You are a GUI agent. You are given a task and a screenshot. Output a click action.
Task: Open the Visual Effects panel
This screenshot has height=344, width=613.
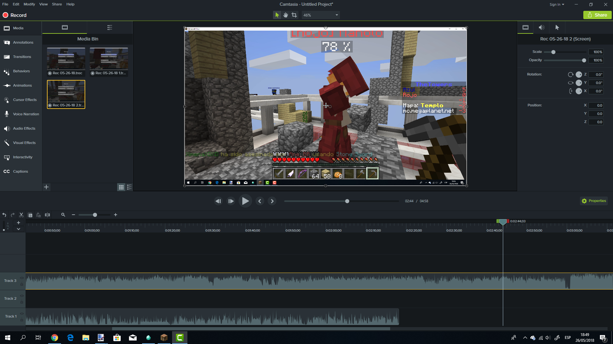pyautogui.click(x=21, y=143)
